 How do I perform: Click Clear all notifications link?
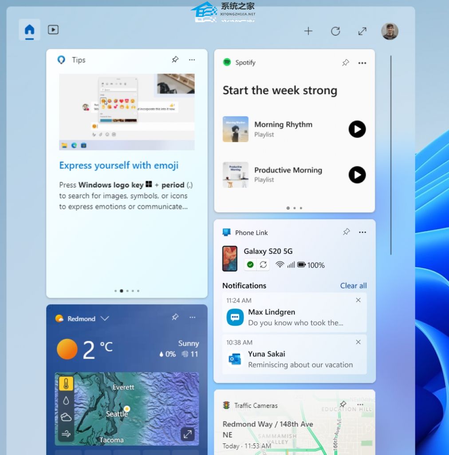[x=353, y=286]
